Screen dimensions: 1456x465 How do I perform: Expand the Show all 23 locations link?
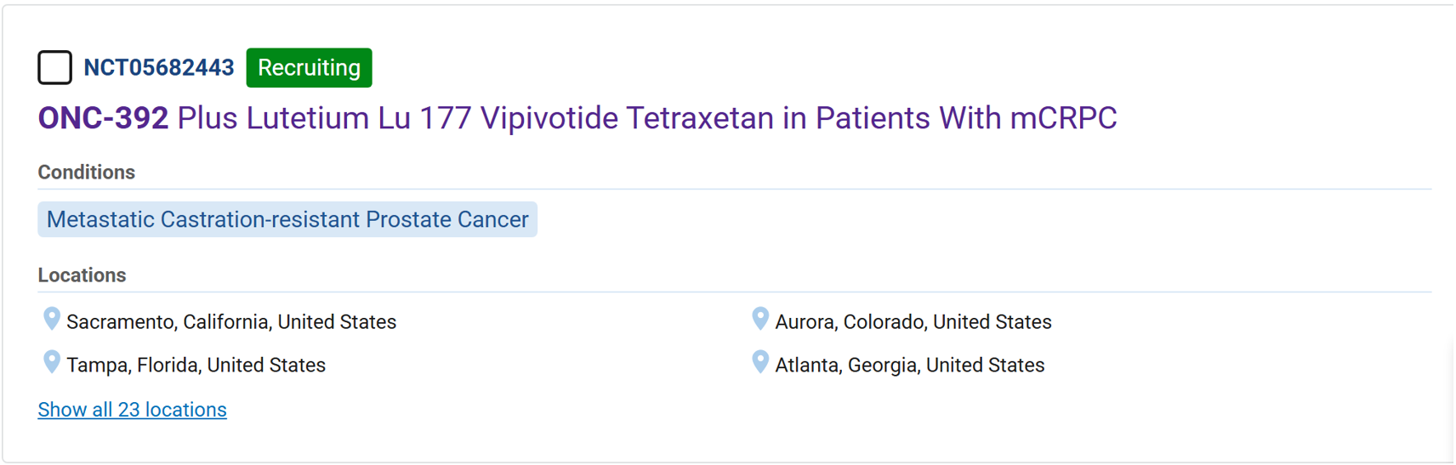click(132, 410)
